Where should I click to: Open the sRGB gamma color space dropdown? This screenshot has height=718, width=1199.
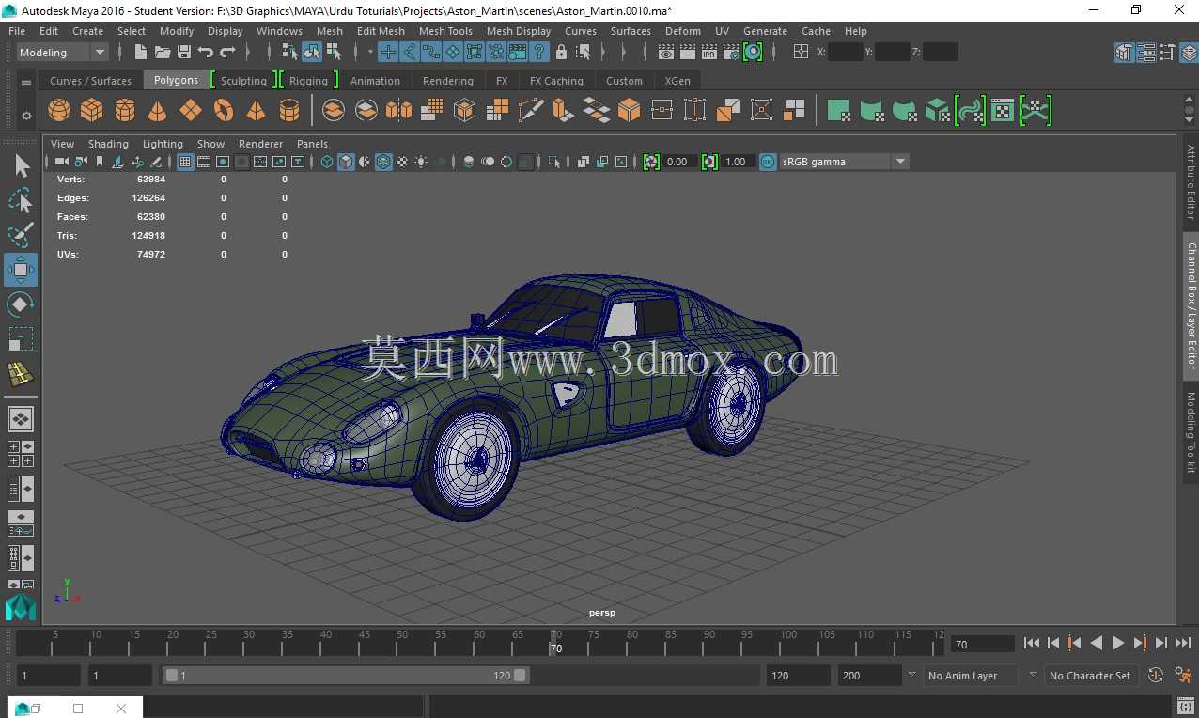(845, 162)
